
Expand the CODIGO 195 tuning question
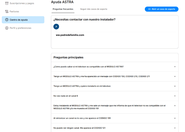(175, 118)
